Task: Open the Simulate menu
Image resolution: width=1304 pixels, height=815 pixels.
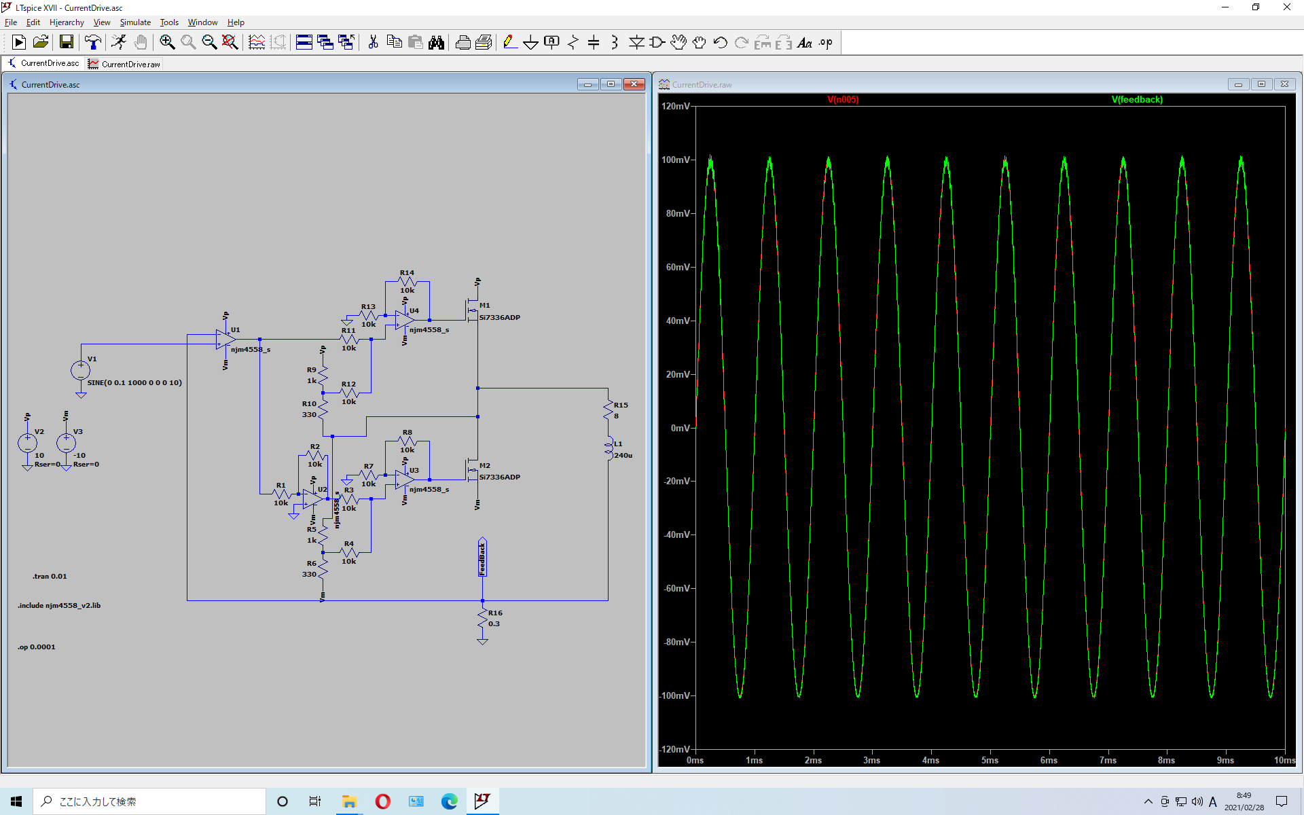Action: pyautogui.click(x=135, y=22)
